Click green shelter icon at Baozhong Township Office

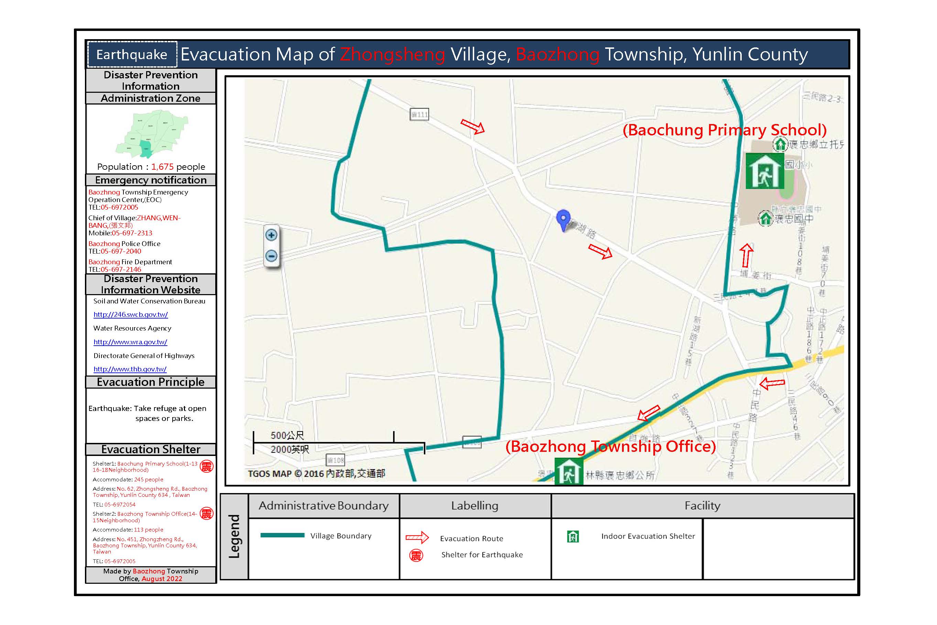point(569,471)
